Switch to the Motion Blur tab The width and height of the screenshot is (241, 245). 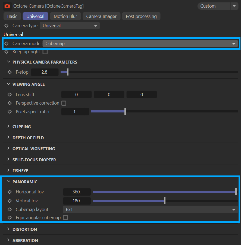65,16
